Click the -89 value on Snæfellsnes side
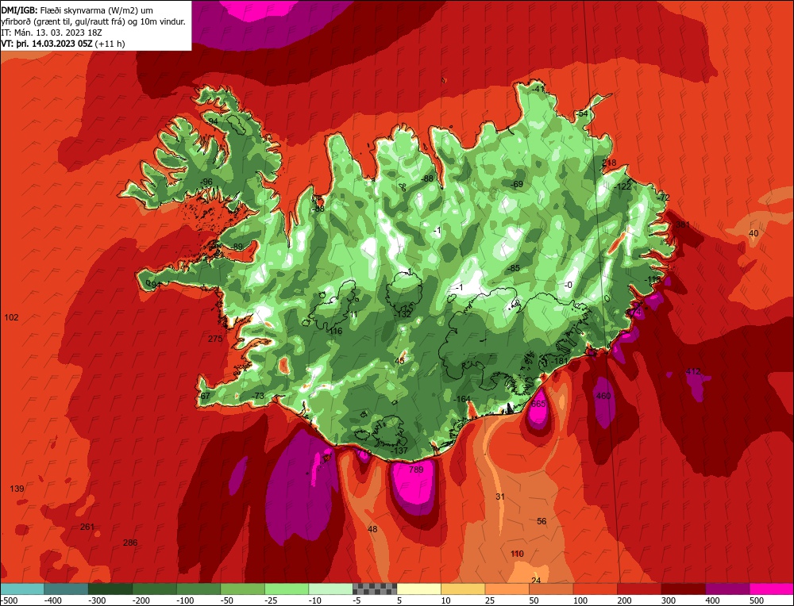The height and width of the screenshot is (606, 794). (x=236, y=247)
